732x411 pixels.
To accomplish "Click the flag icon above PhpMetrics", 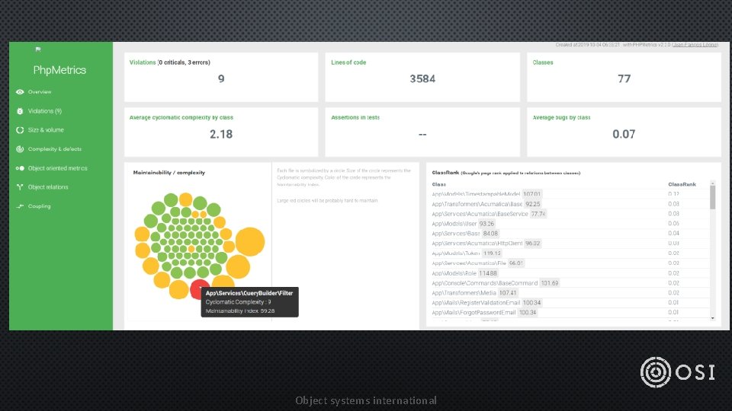I will coord(38,49).
